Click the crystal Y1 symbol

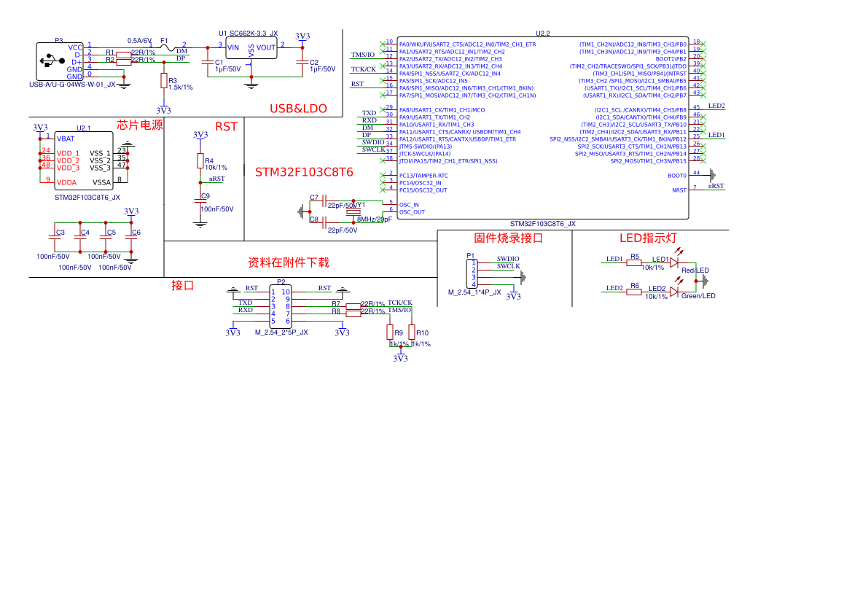coord(353,212)
